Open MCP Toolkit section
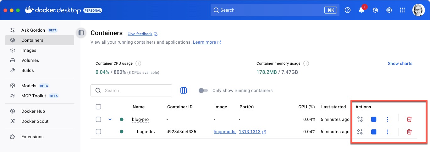This screenshot has height=152, width=430. [40, 96]
